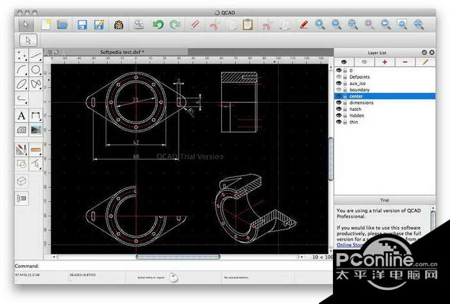Save drawing with blue floppy icon
The width and height of the screenshot is (450, 304).
pyautogui.click(x=82, y=24)
